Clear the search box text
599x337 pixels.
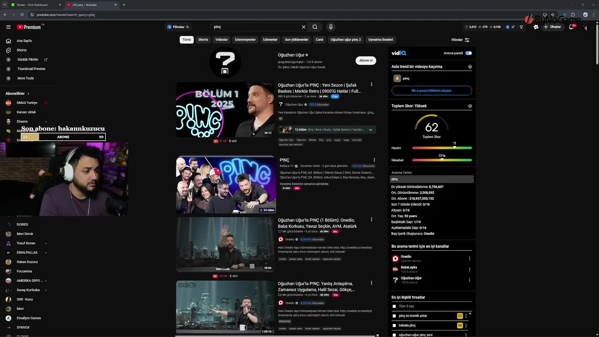pyautogui.click(x=304, y=27)
